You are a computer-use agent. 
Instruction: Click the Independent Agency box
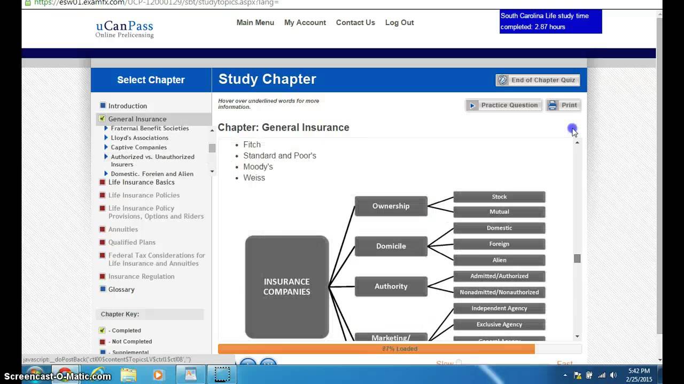[x=499, y=308]
